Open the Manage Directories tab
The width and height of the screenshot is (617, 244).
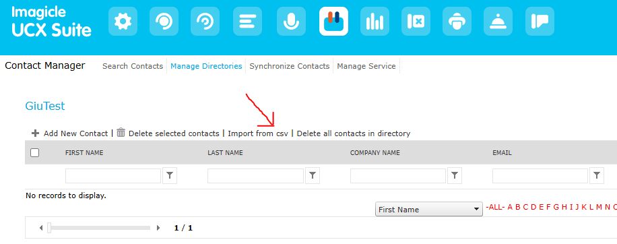[x=206, y=66]
